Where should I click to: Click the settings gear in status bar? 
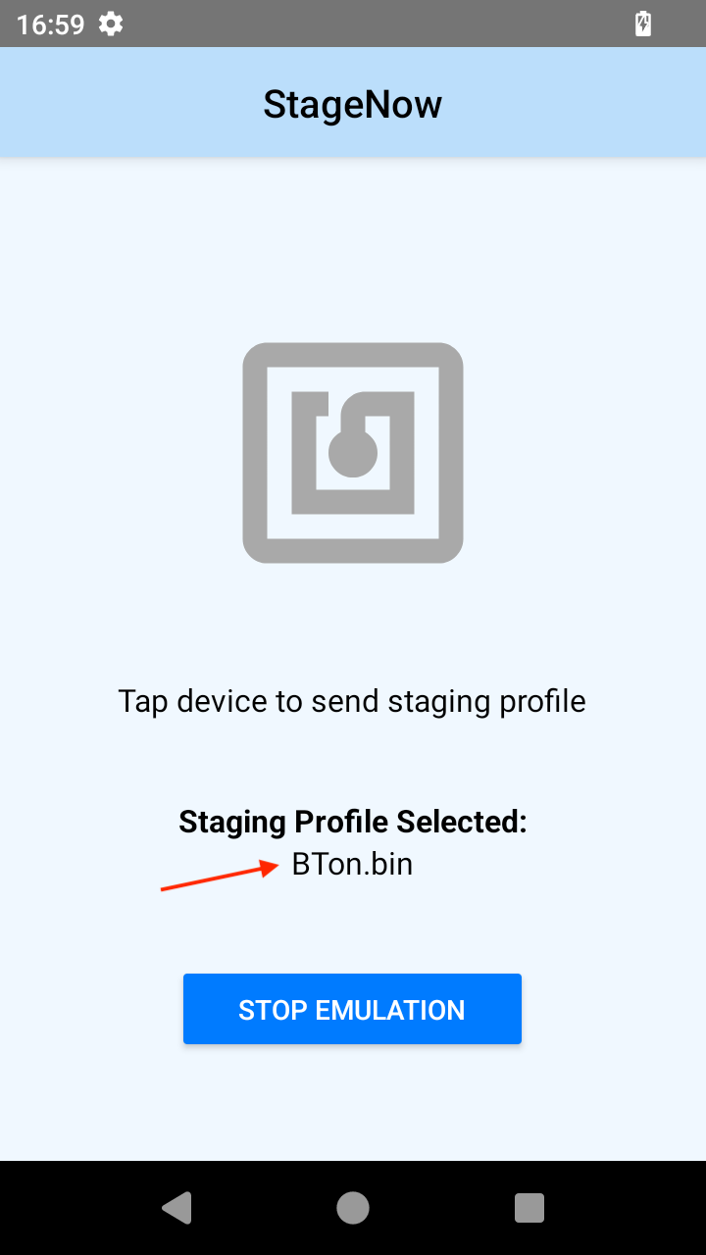(x=111, y=24)
